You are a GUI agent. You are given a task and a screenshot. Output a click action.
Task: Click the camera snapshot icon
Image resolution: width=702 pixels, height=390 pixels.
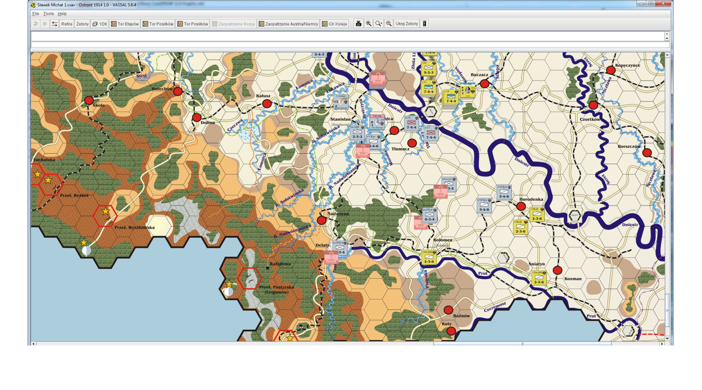coord(359,24)
